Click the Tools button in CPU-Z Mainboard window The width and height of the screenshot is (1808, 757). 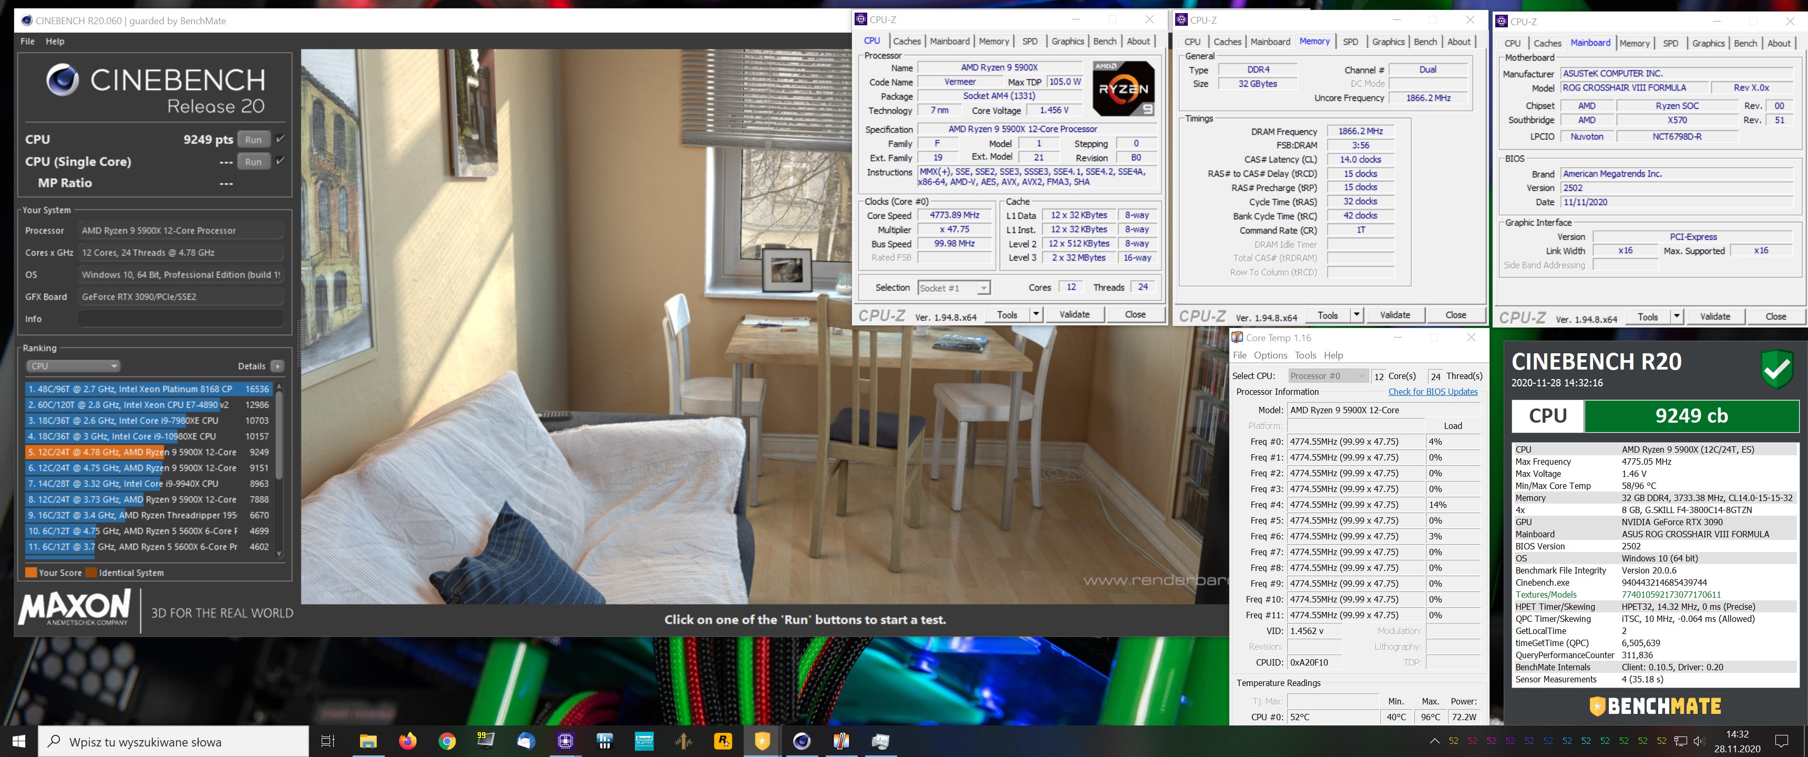pos(1647,316)
